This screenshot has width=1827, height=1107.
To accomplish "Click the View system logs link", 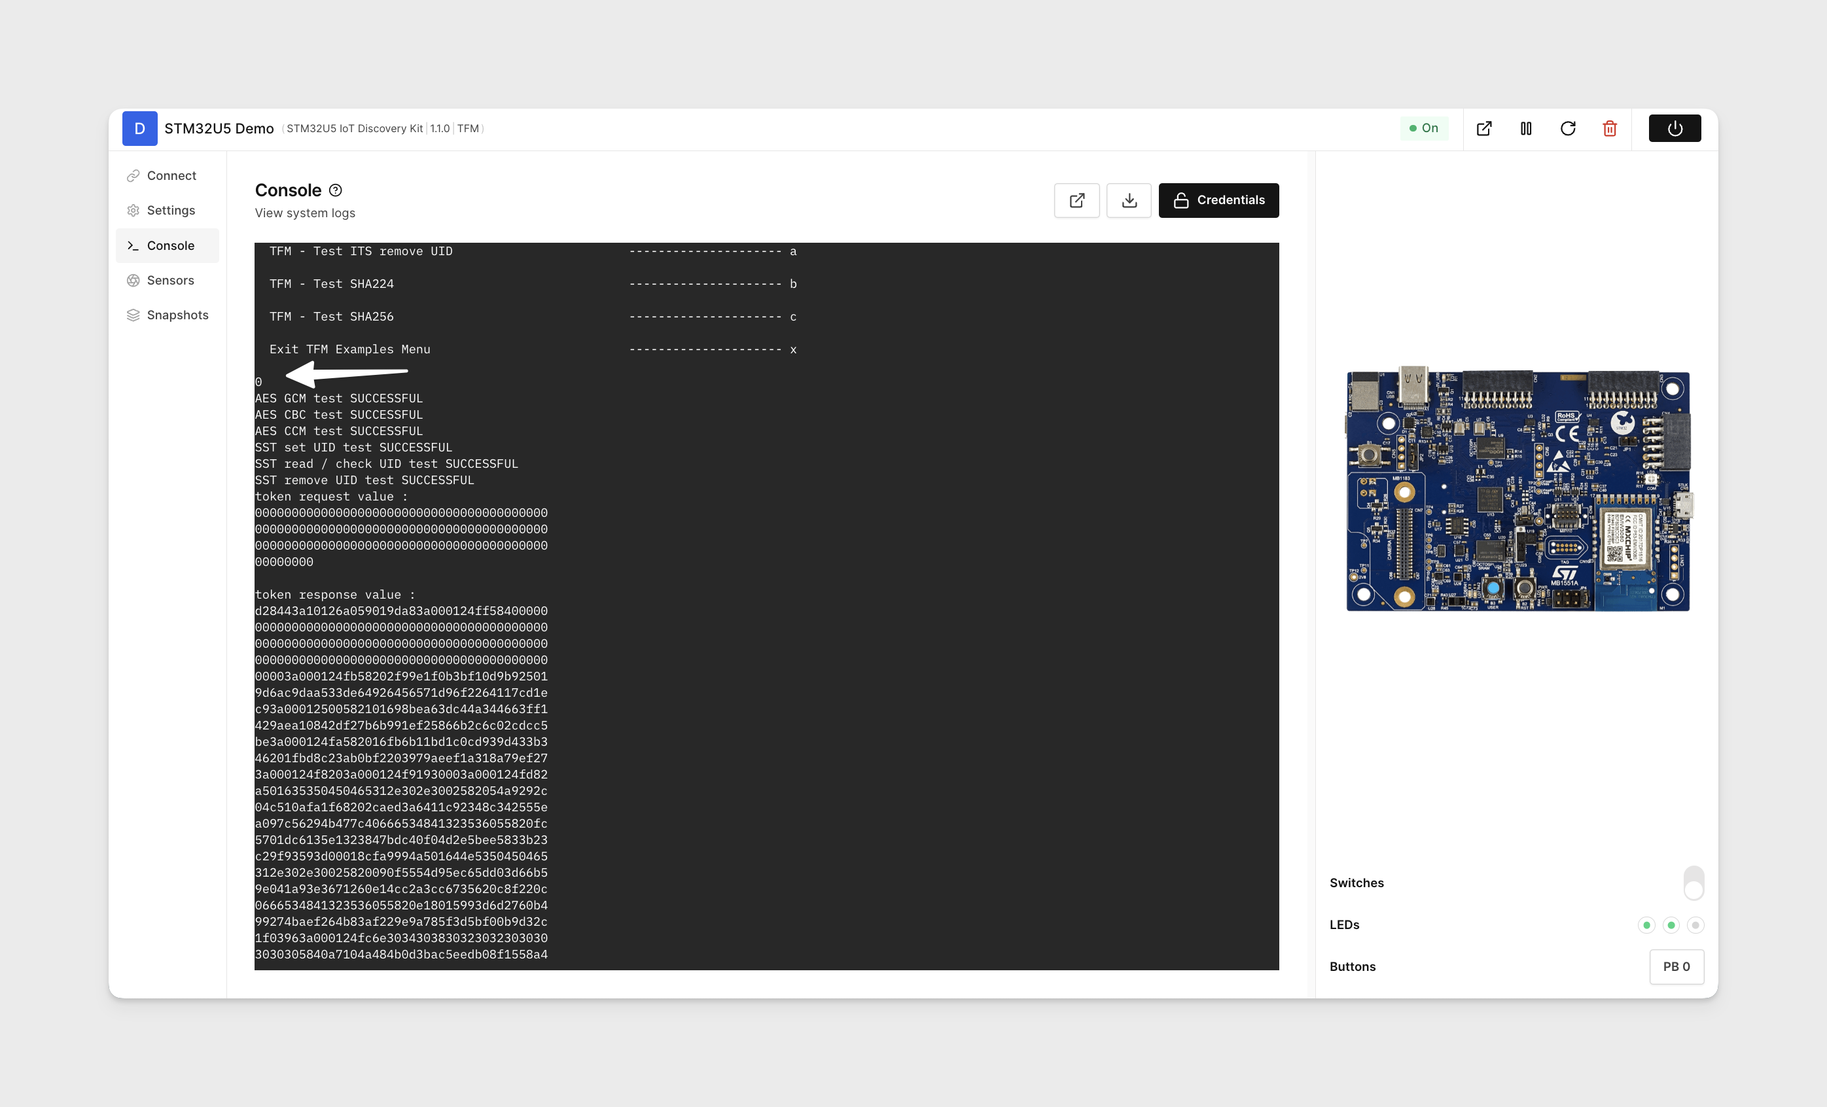I will pyautogui.click(x=306, y=213).
